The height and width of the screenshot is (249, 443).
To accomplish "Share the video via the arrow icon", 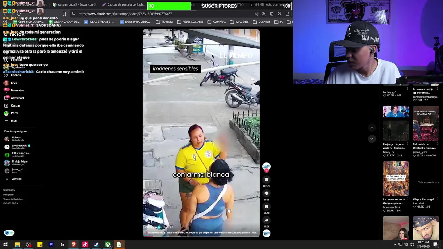I will [x=266, y=220].
